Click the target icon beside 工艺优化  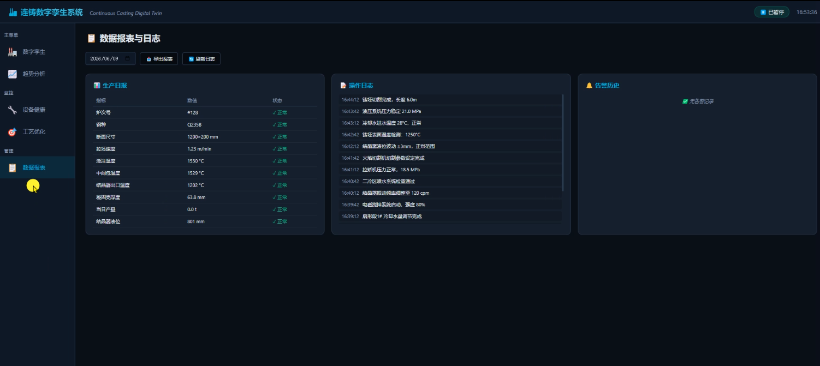(12, 131)
